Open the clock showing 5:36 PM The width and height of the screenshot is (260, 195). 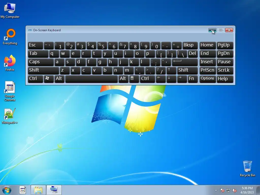pos(247,190)
